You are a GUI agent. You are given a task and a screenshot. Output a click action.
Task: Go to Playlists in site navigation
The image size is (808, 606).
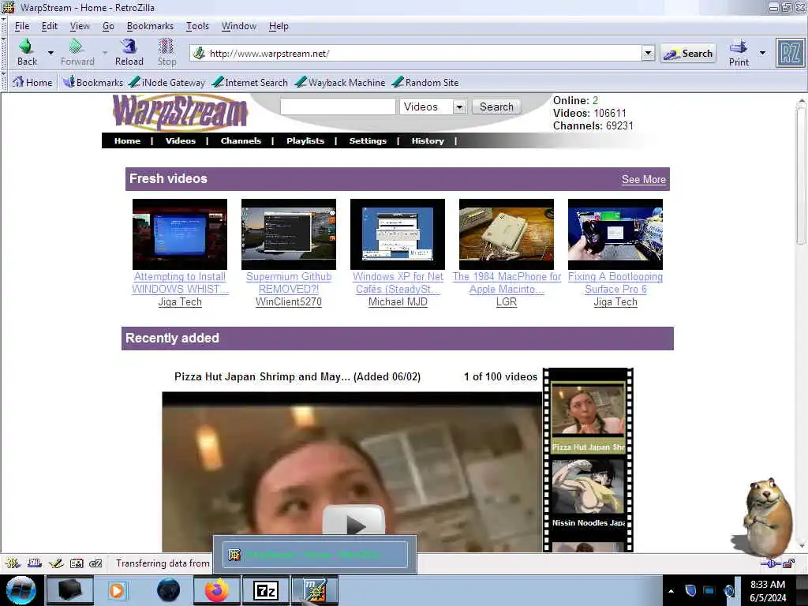tap(305, 140)
